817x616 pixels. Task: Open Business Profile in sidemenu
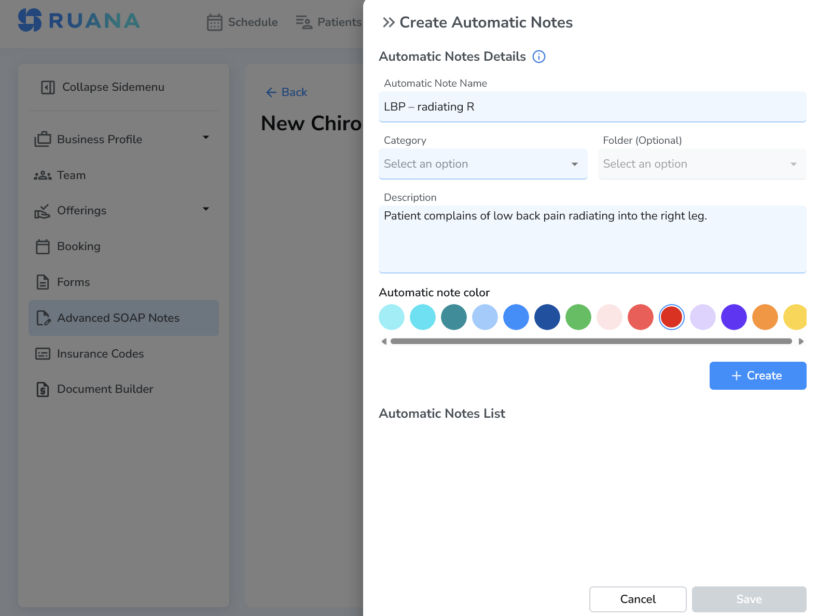click(x=123, y=139)
